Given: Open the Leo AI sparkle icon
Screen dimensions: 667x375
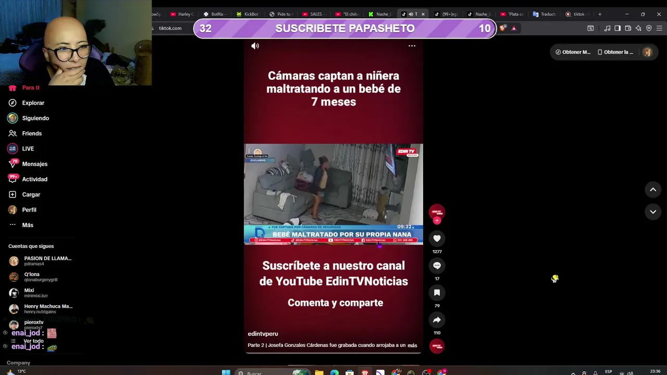Looking at the screenshot, I should [x=638, y=28].
